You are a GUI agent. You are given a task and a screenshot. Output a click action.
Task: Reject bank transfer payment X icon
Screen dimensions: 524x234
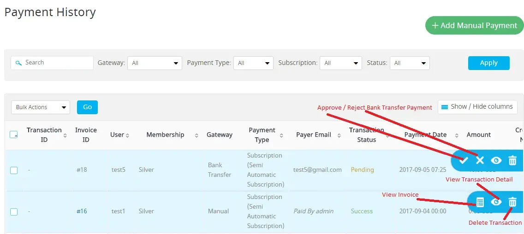tap(480, 160)
